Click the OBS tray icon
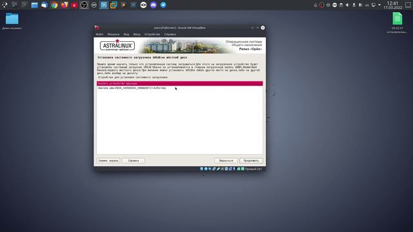This screenshot has width=413, height=232. [321, 5]
